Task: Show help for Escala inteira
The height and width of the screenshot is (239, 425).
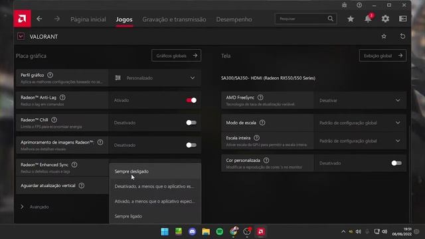Action: [x=257, y=138]
